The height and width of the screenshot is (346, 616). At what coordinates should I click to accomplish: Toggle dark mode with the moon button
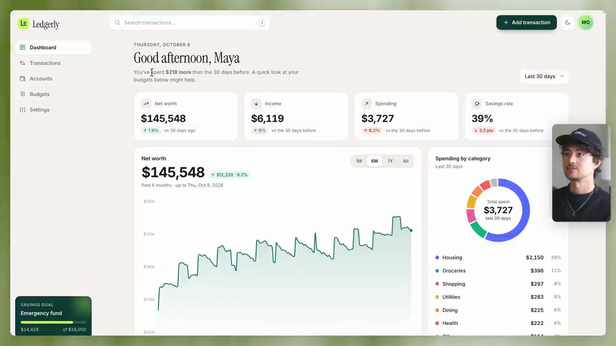pos(568,23)
